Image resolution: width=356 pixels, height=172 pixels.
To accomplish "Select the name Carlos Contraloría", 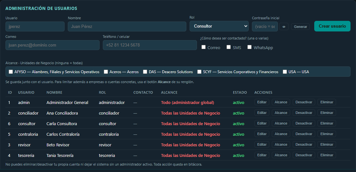I will [63, 134].
